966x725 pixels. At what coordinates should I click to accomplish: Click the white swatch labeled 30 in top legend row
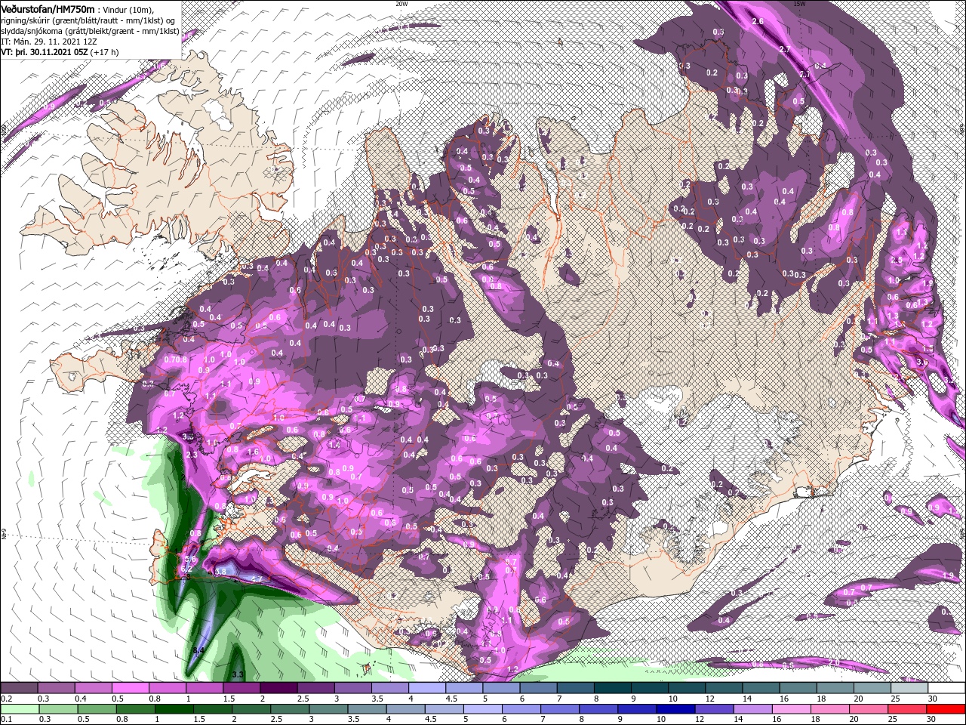946,688
